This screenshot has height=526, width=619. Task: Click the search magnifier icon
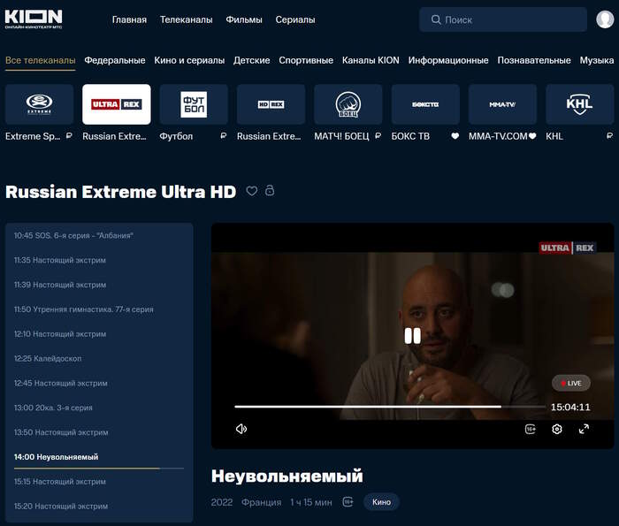436,19
